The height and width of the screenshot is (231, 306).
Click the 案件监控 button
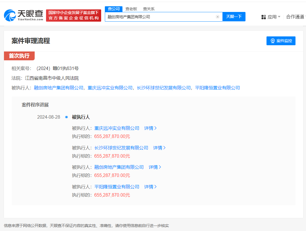click(x=281, y=41)
